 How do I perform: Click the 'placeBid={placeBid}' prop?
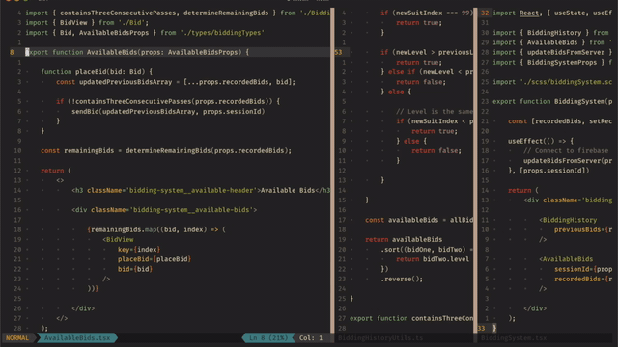[x=154, y=259]
